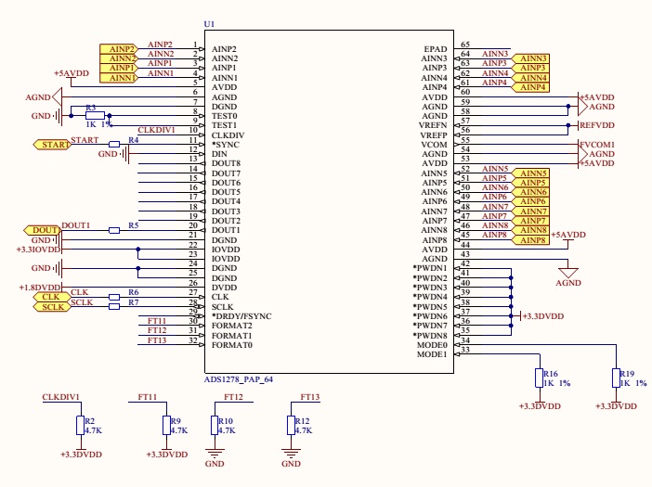Click the VREFP pin name
The width and height of the screenshot is (652, 487).
click(x=434, y=135)
